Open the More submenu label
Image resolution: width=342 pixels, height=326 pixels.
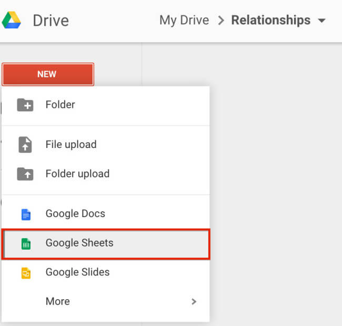pyautogui.click(x=58, y=301)
